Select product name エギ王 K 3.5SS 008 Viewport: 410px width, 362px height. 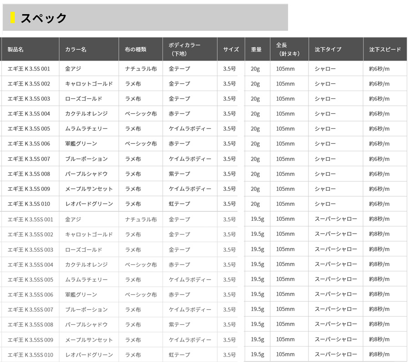coord(31,324)
